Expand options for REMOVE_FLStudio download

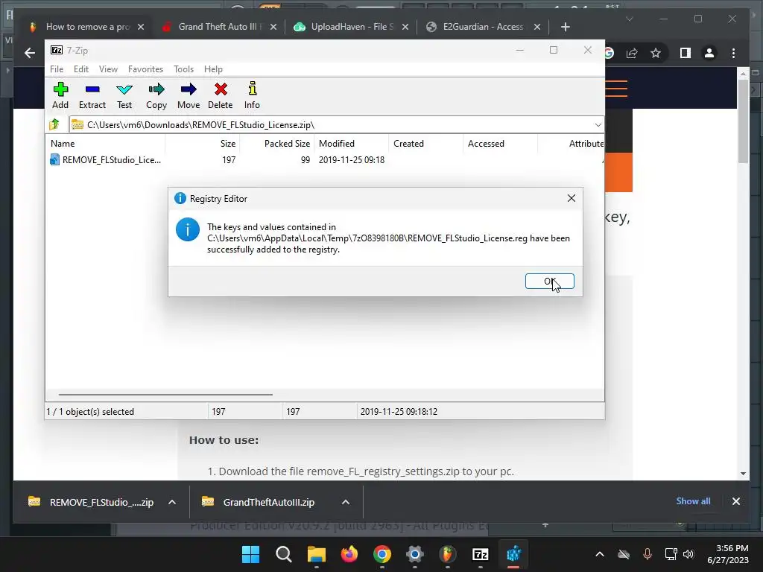[172, 502]
